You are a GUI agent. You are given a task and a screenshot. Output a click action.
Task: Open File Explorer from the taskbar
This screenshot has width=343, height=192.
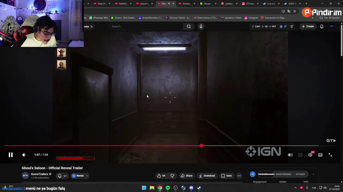click(152, 188)
